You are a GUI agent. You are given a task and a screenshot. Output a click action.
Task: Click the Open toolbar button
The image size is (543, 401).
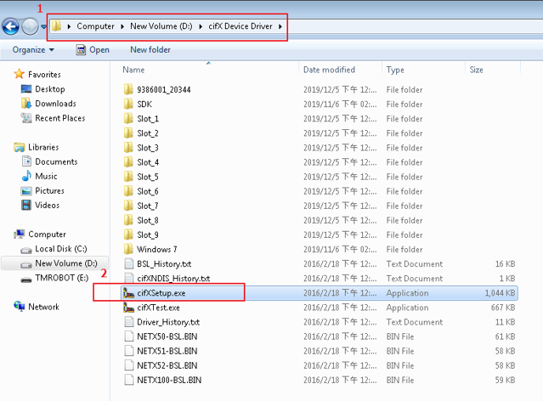coord(93,50)
